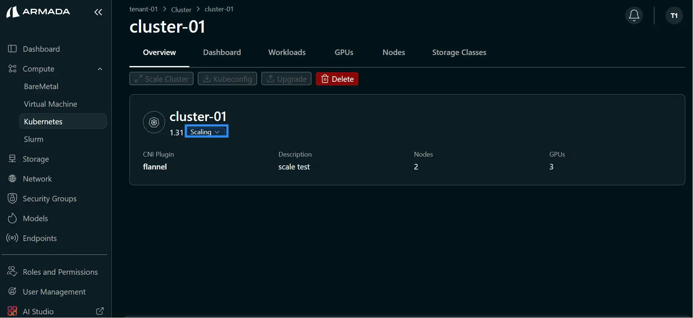Switch to the Overview tab

tap(160, 52)
